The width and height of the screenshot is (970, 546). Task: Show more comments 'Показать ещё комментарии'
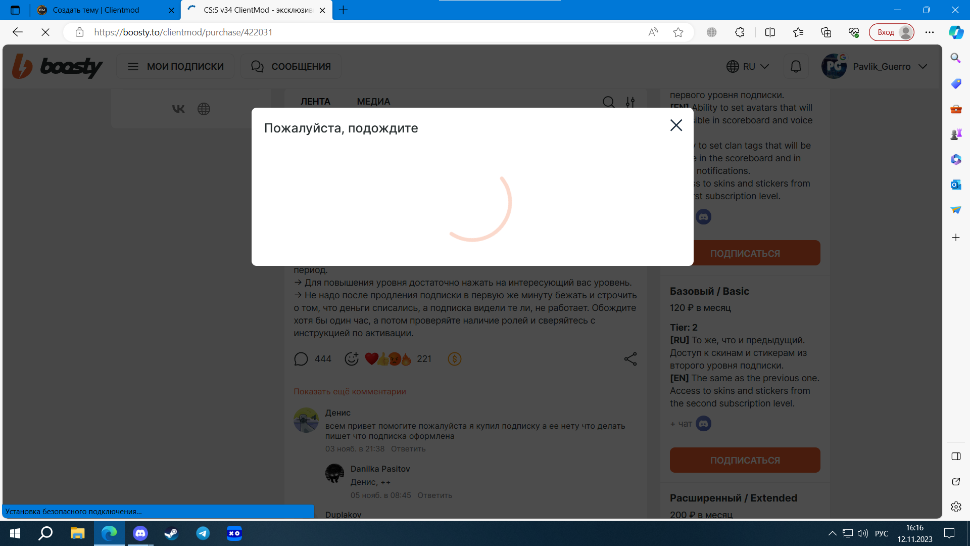point(350,391)
